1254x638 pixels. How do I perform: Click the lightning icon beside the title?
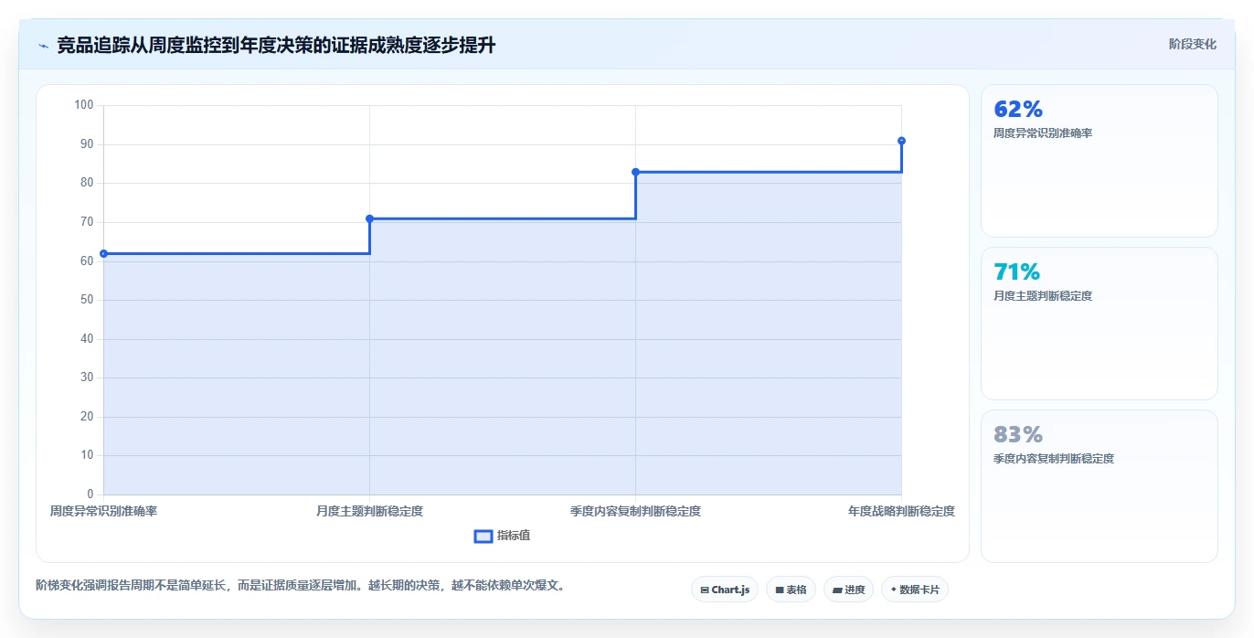[x=43, y=46]
